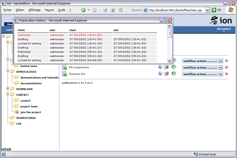Open workflow actions dropdown for OS components
The height and width of the screenshot is (158, 237).
pyautogui.click(x=202, y=67)
